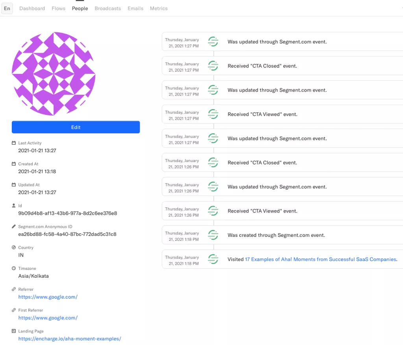403x345 pixels.
Task: Click the clock icon beside Timezone
Action: click(x=14, y=268)
